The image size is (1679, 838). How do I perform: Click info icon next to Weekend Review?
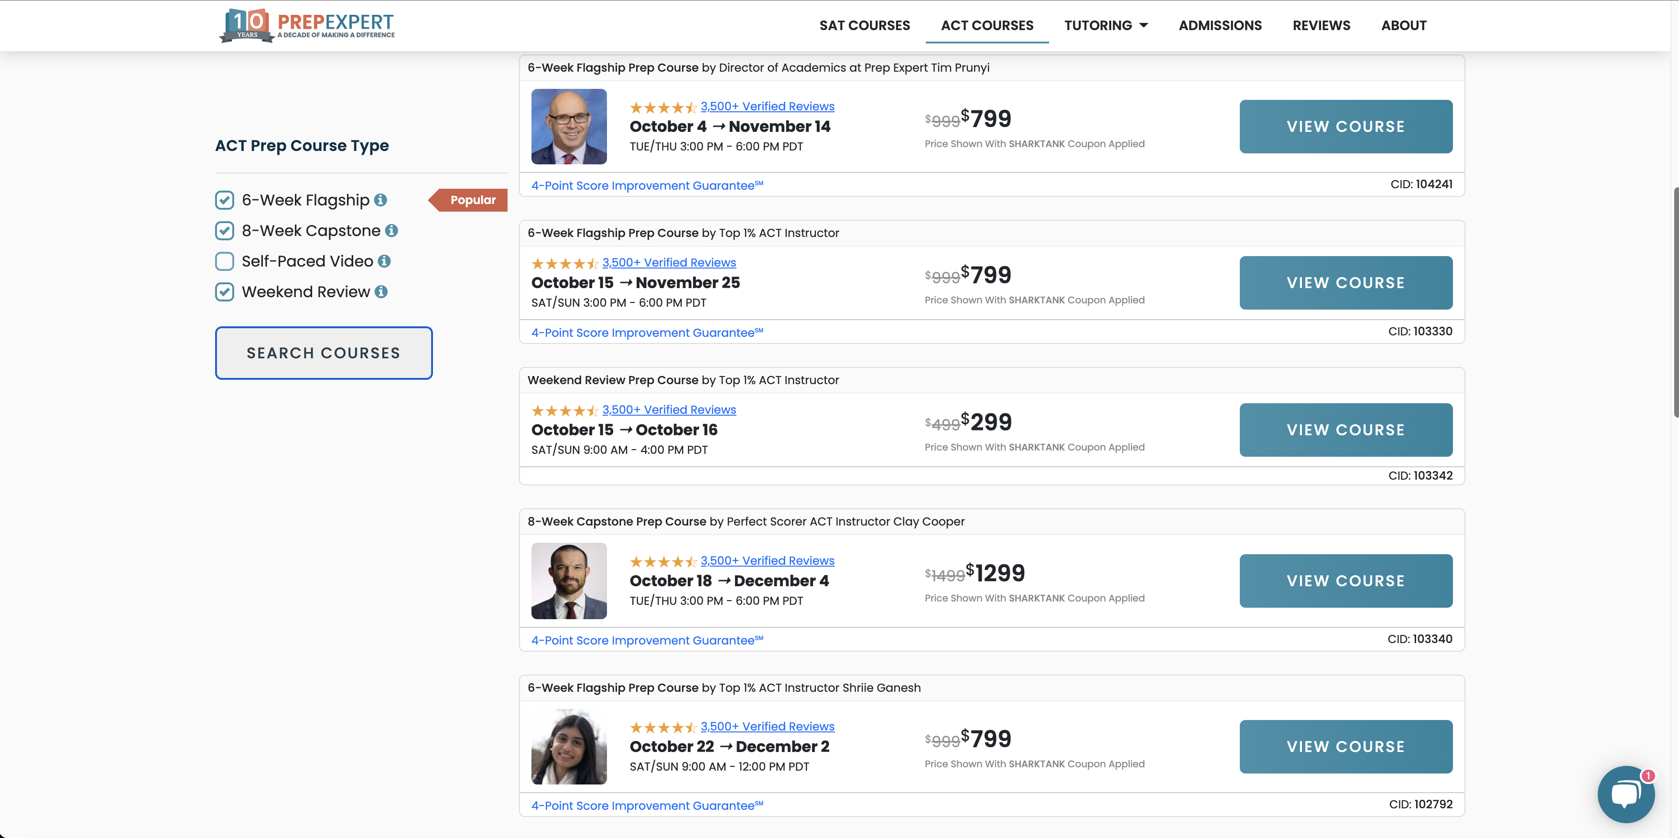coord(381,292)
